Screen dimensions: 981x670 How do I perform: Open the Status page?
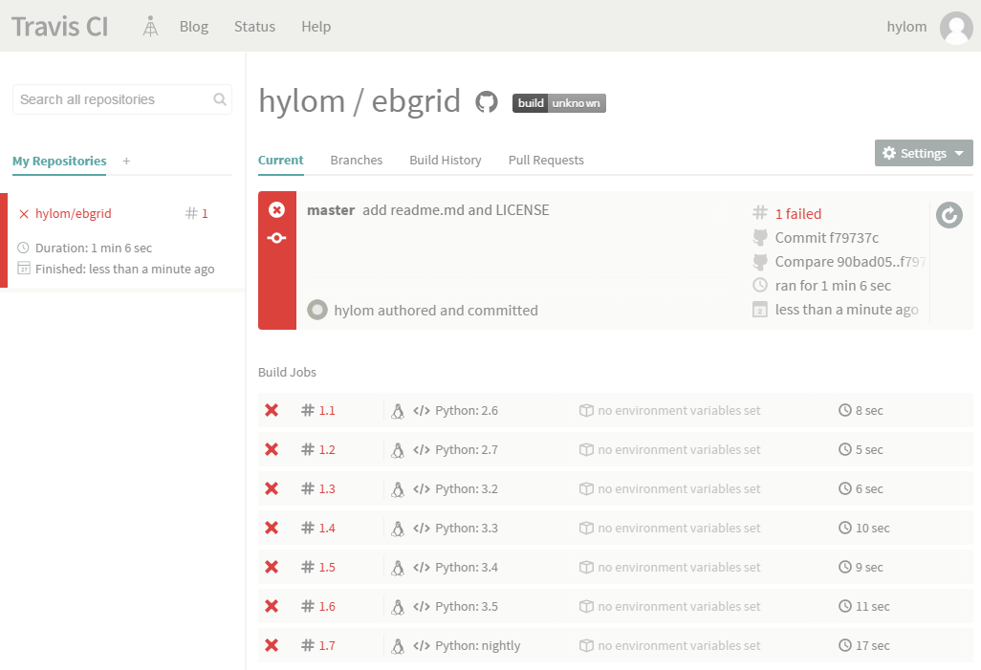(254, 26)
